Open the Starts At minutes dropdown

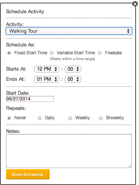click(73, 69)
